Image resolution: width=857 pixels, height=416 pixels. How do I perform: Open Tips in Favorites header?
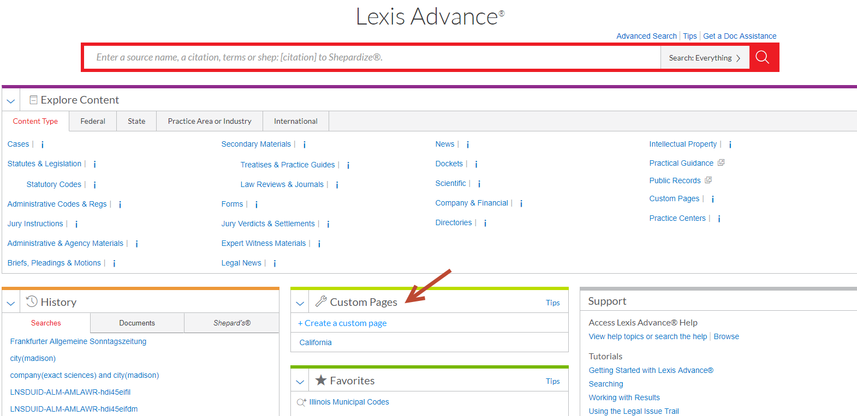click(553, 381)
